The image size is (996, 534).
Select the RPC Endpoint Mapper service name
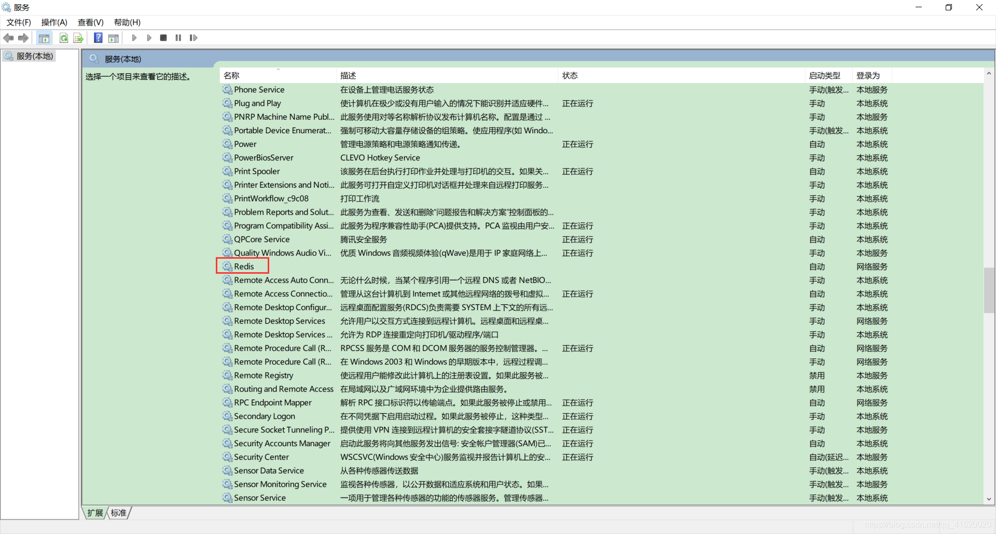(x=273, y=402)
